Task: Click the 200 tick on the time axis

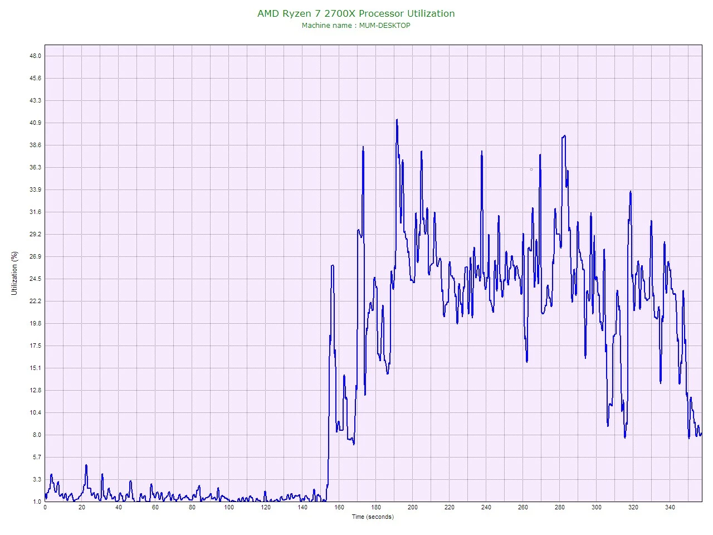Action: coord(413,507)
